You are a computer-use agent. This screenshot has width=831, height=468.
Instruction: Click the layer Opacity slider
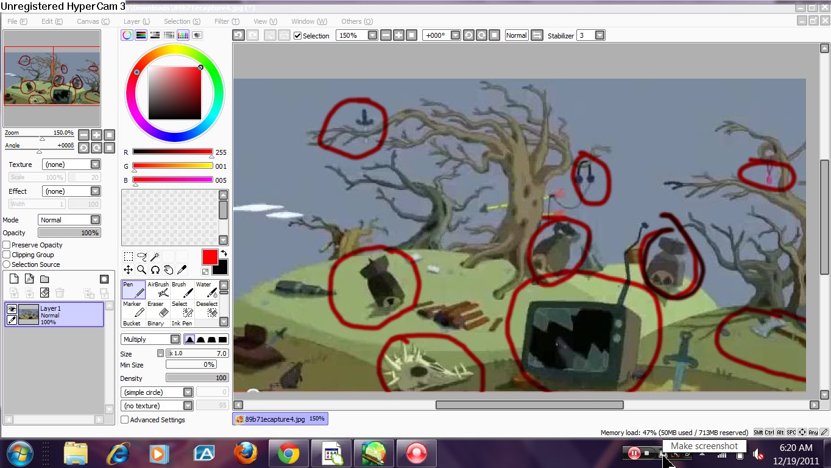click(69, 233)
